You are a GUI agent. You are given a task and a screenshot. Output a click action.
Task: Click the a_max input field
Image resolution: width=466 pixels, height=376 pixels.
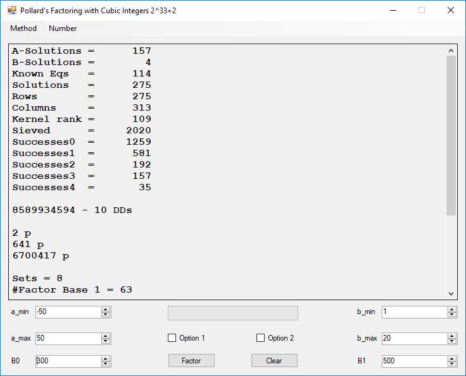pos(68,338)
